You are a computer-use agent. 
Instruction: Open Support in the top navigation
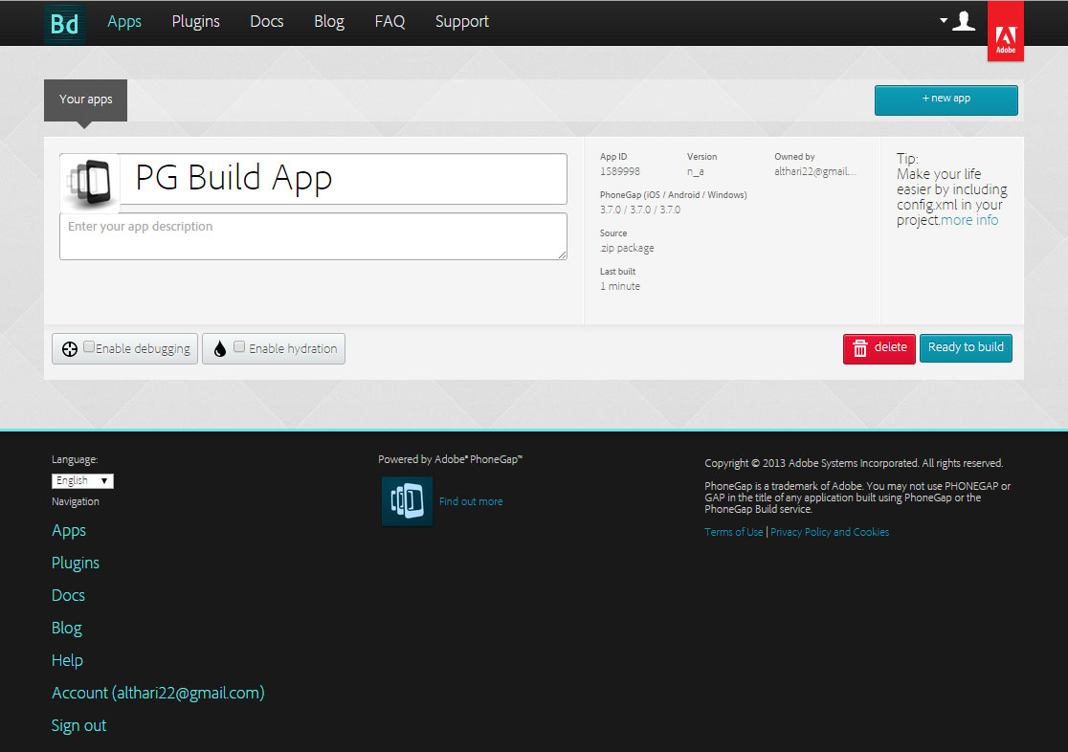(462, 22)
